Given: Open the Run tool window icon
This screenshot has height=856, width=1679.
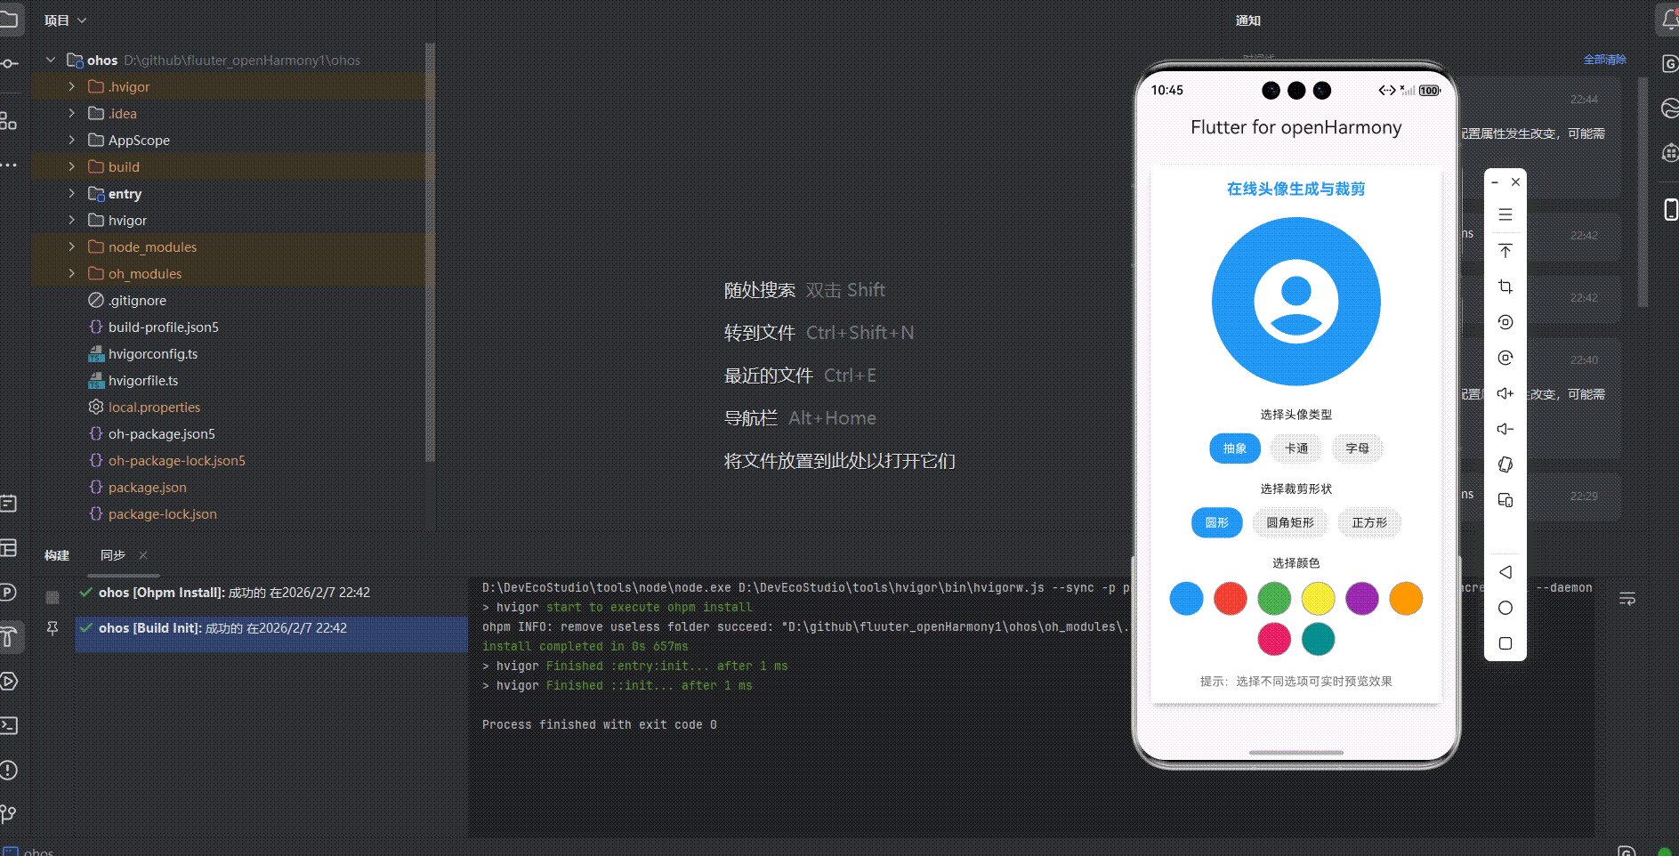Looking at the screenshot, I should (x=9, y=682).
